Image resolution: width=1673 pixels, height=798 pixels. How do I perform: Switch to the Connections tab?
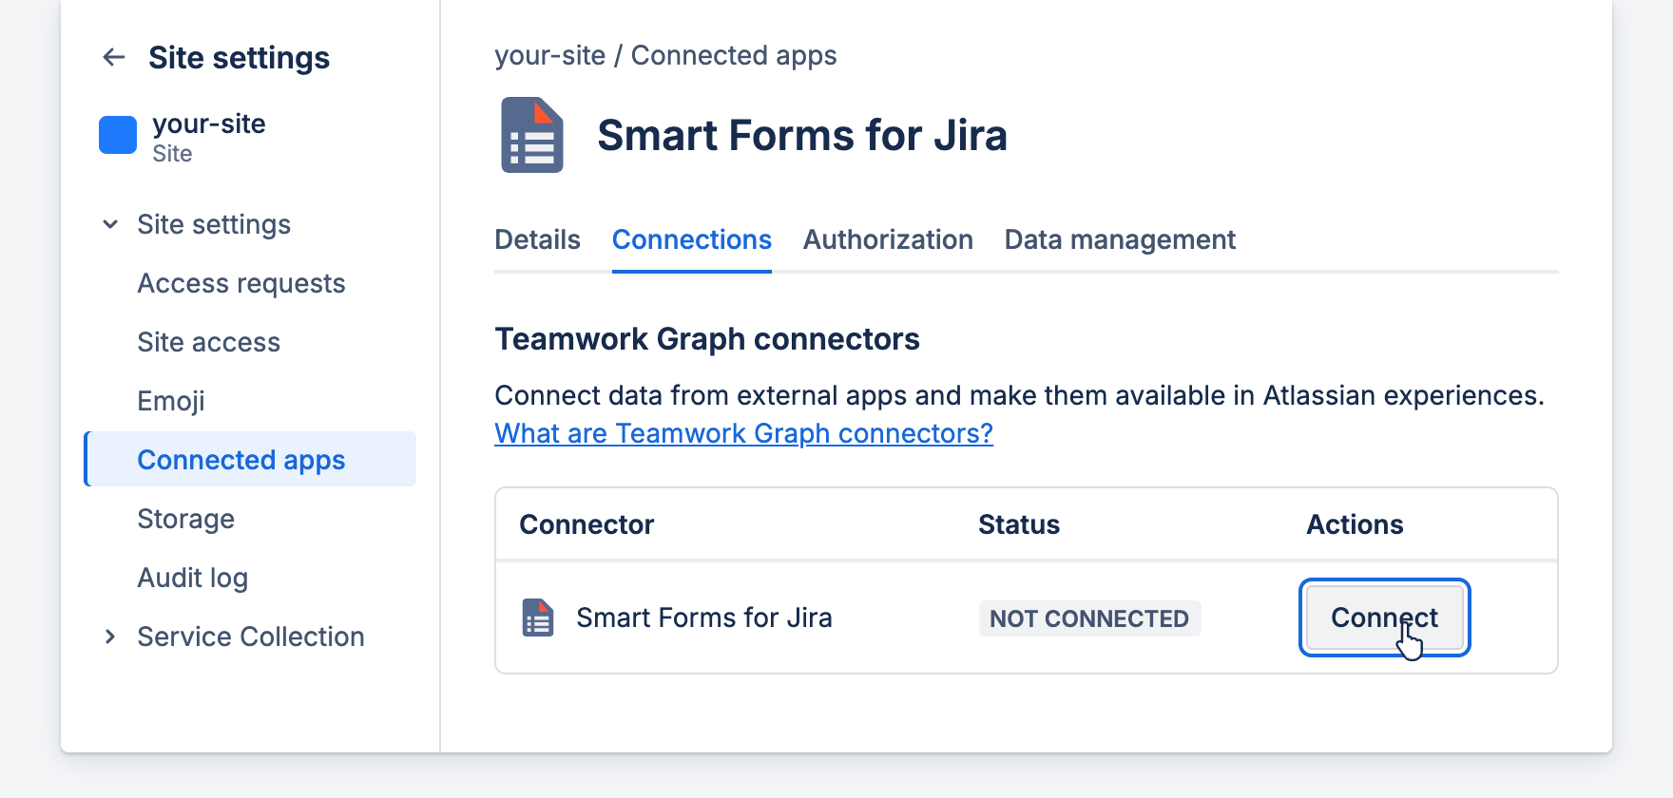pyautogui.click(x=691, y=239)
